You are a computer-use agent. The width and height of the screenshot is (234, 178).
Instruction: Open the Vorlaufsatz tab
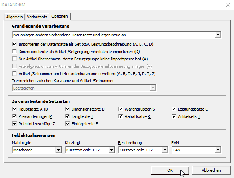(x=37, y=17)
